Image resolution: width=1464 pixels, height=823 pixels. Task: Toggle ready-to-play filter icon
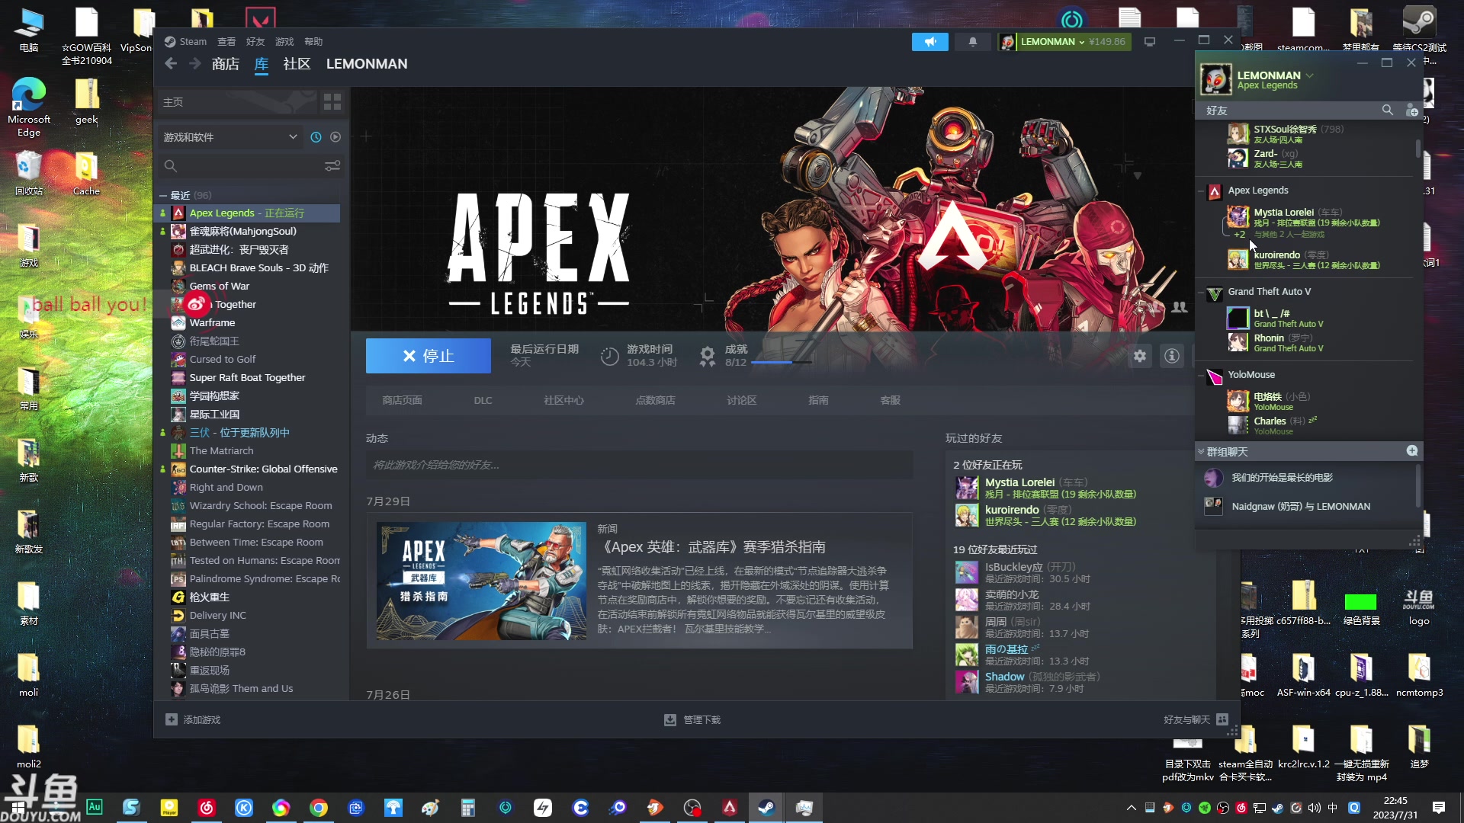click(x=335, y=137)
